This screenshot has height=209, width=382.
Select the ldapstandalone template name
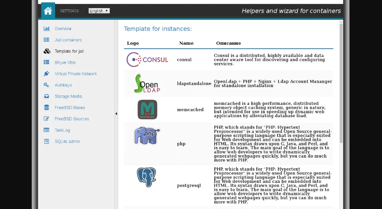tap(194, 84)
